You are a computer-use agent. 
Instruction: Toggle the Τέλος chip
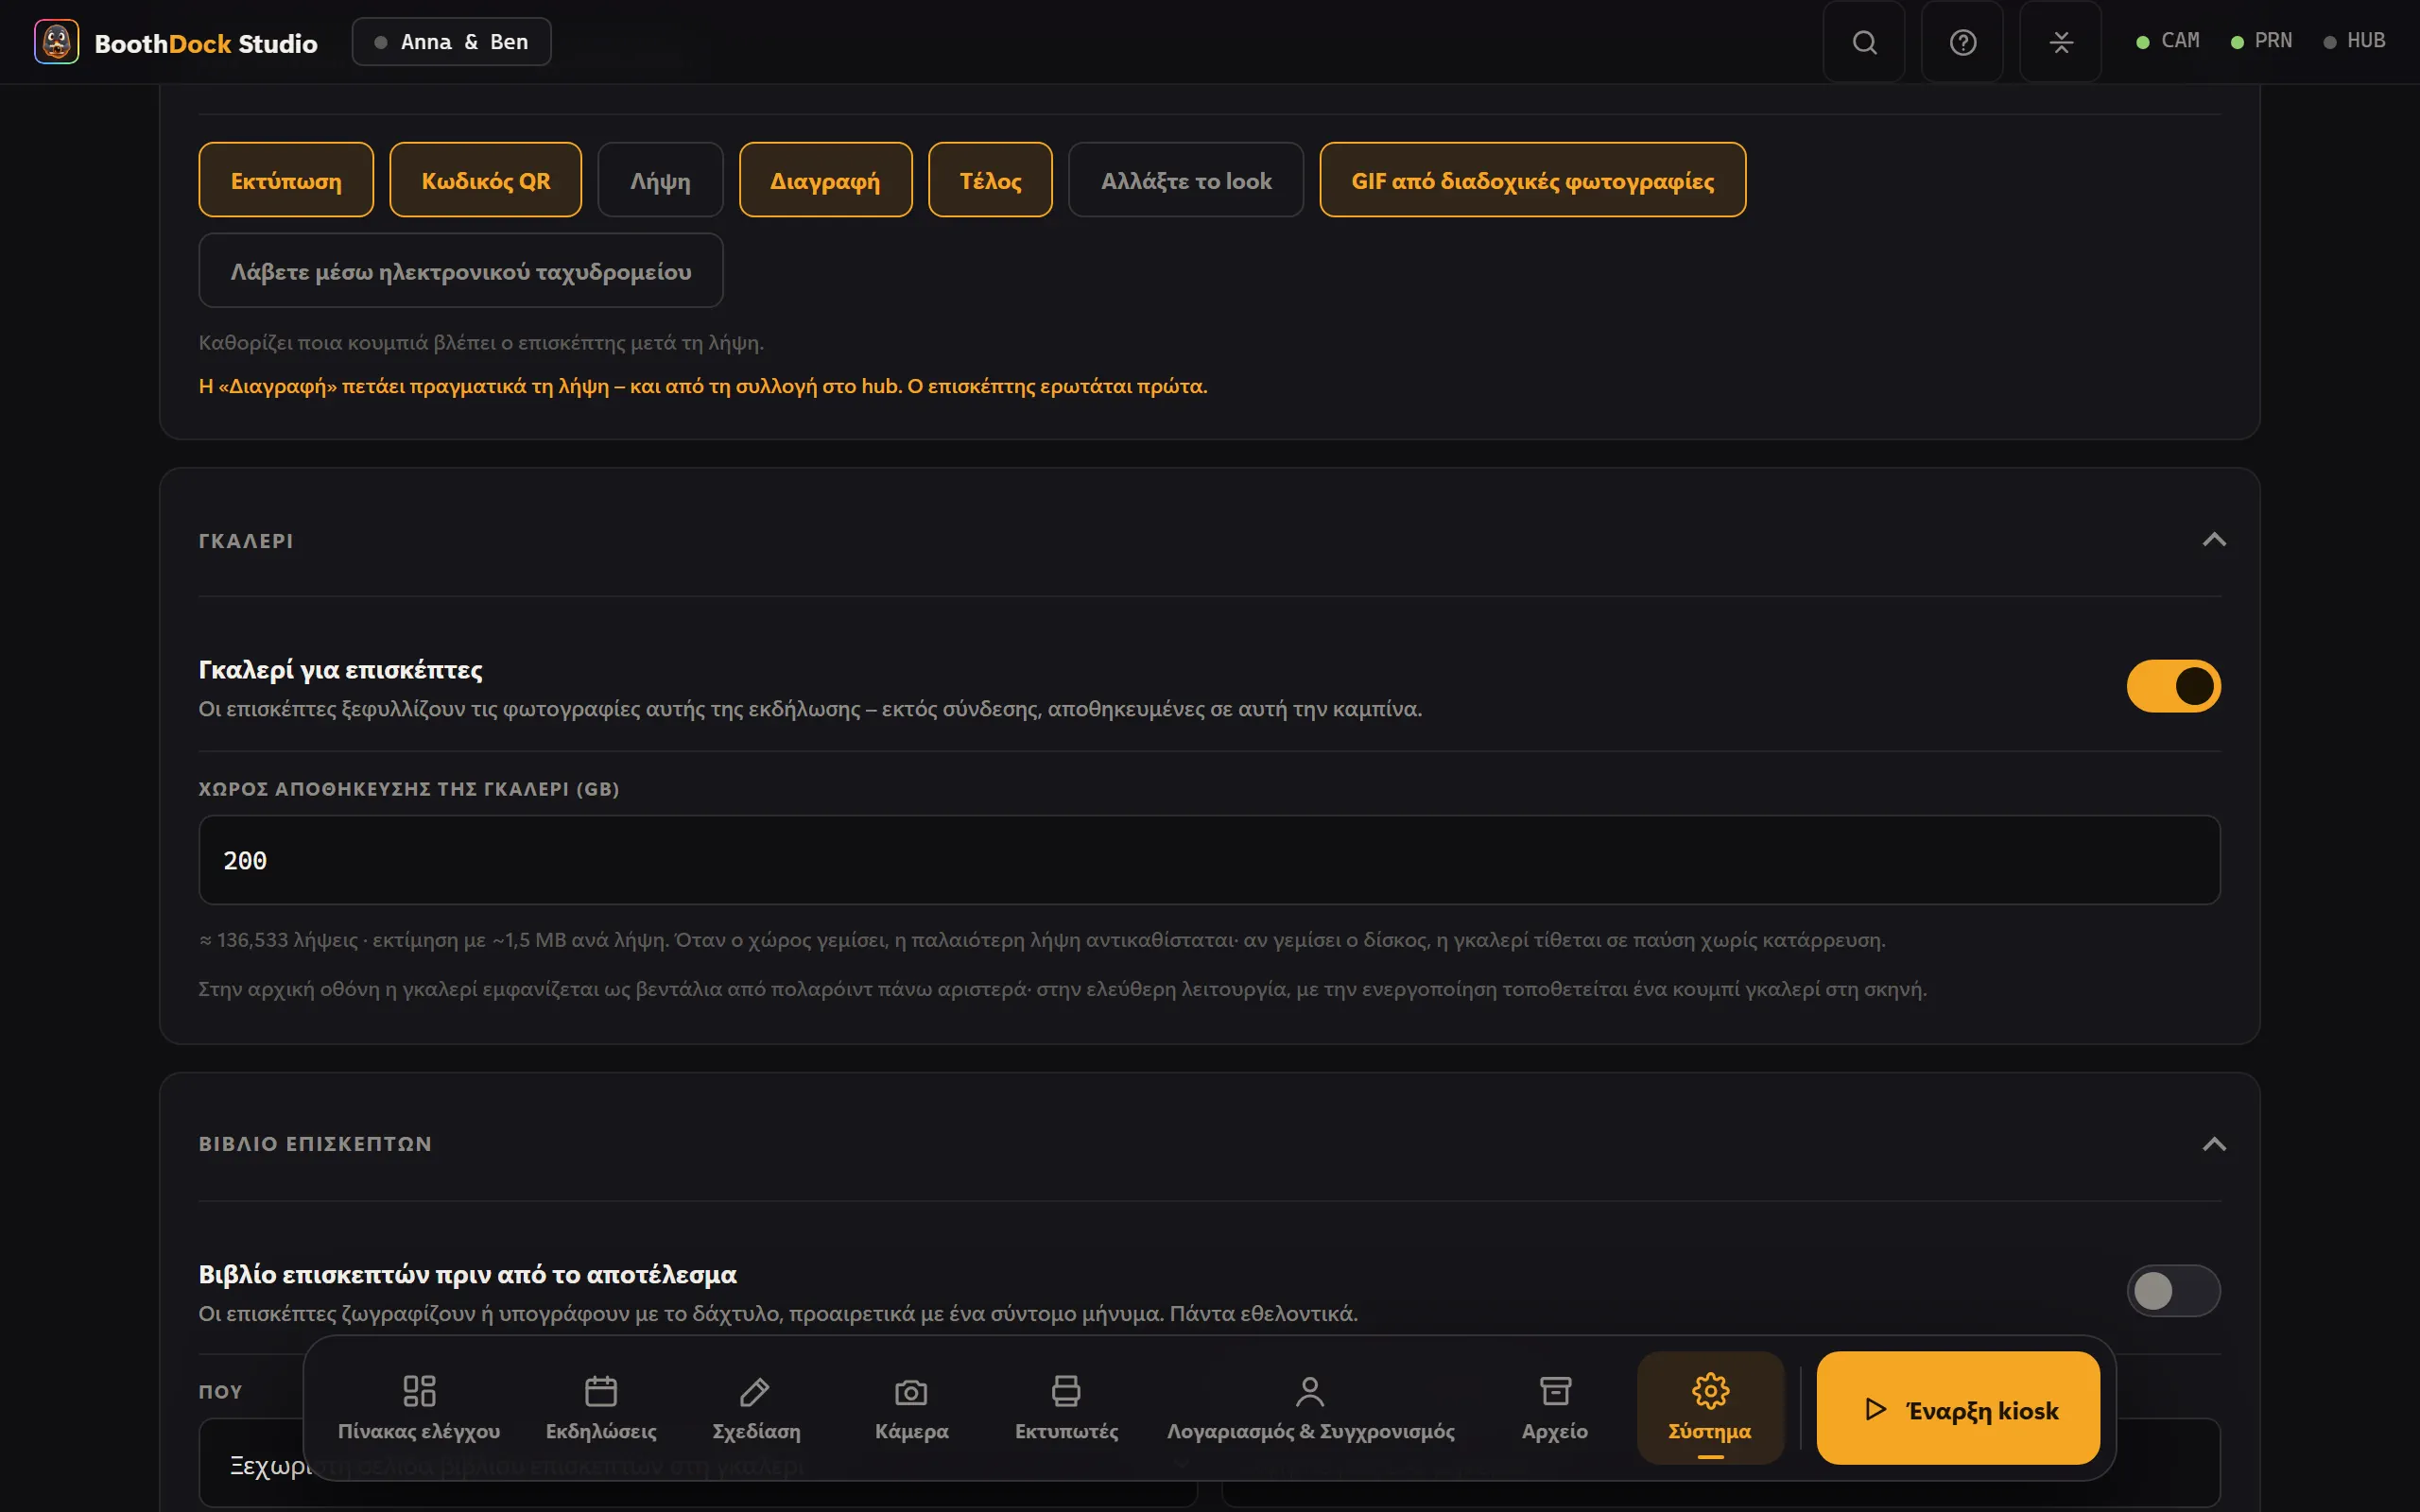990,180
